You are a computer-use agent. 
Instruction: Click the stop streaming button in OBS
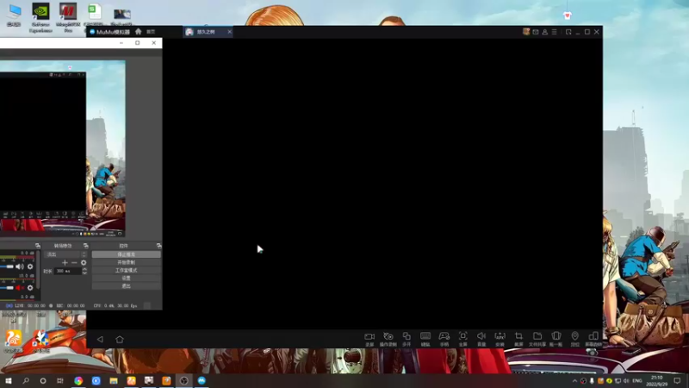[x=126, y=254]
